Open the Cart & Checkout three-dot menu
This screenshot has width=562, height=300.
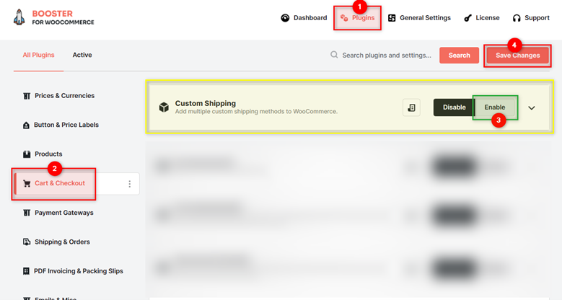[x=129, y=184]
